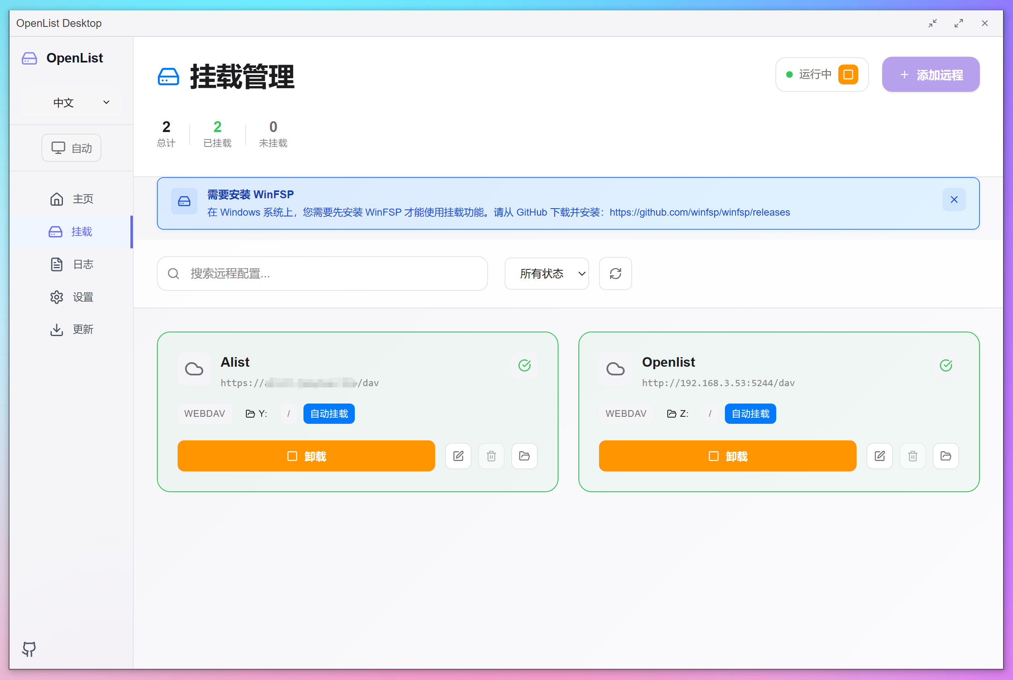This screenshot has height=680, width=1013.
Task: Unmount Alist with the 卸载 button
Action: pyautogui.click(x=306, y=456)
